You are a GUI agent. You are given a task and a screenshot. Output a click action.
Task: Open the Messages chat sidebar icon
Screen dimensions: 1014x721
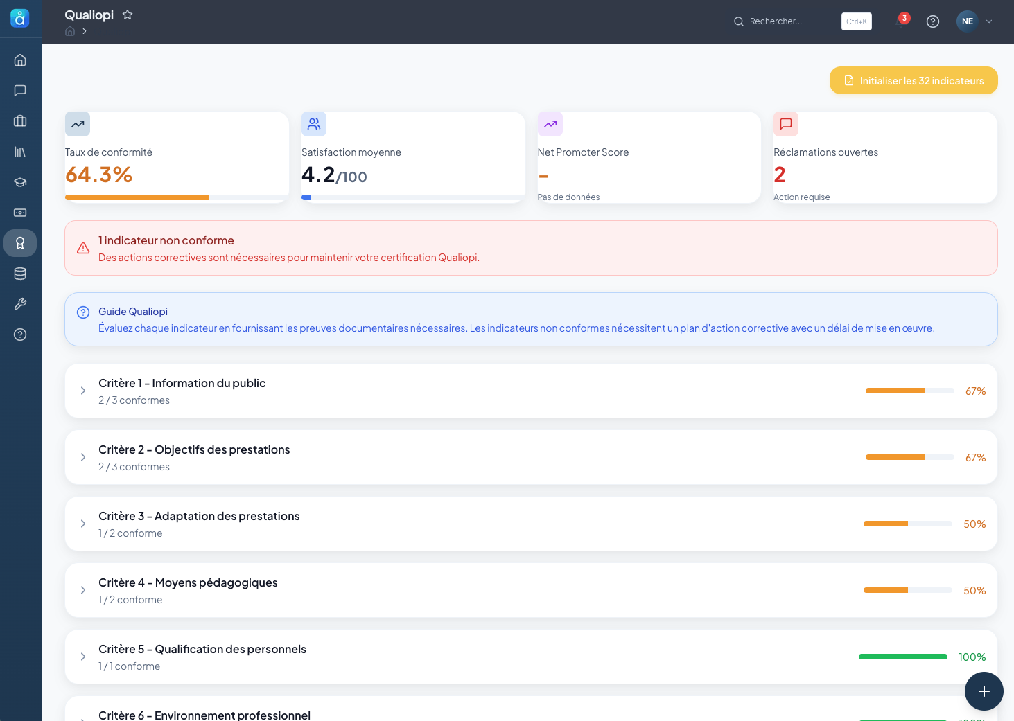click(x=20, y=91)
